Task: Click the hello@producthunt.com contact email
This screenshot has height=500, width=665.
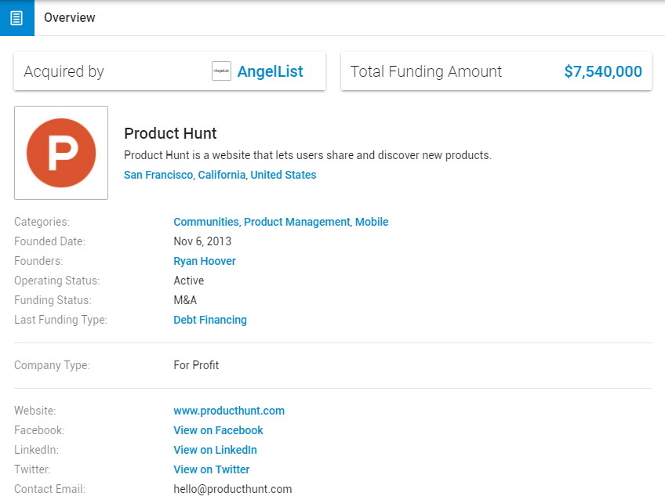Action: click(232, 489)
